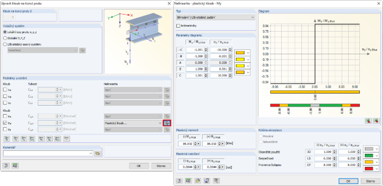Select Globální X,Y,Z radio option
This screenshot has width=383, height=186.
[5, 38]
